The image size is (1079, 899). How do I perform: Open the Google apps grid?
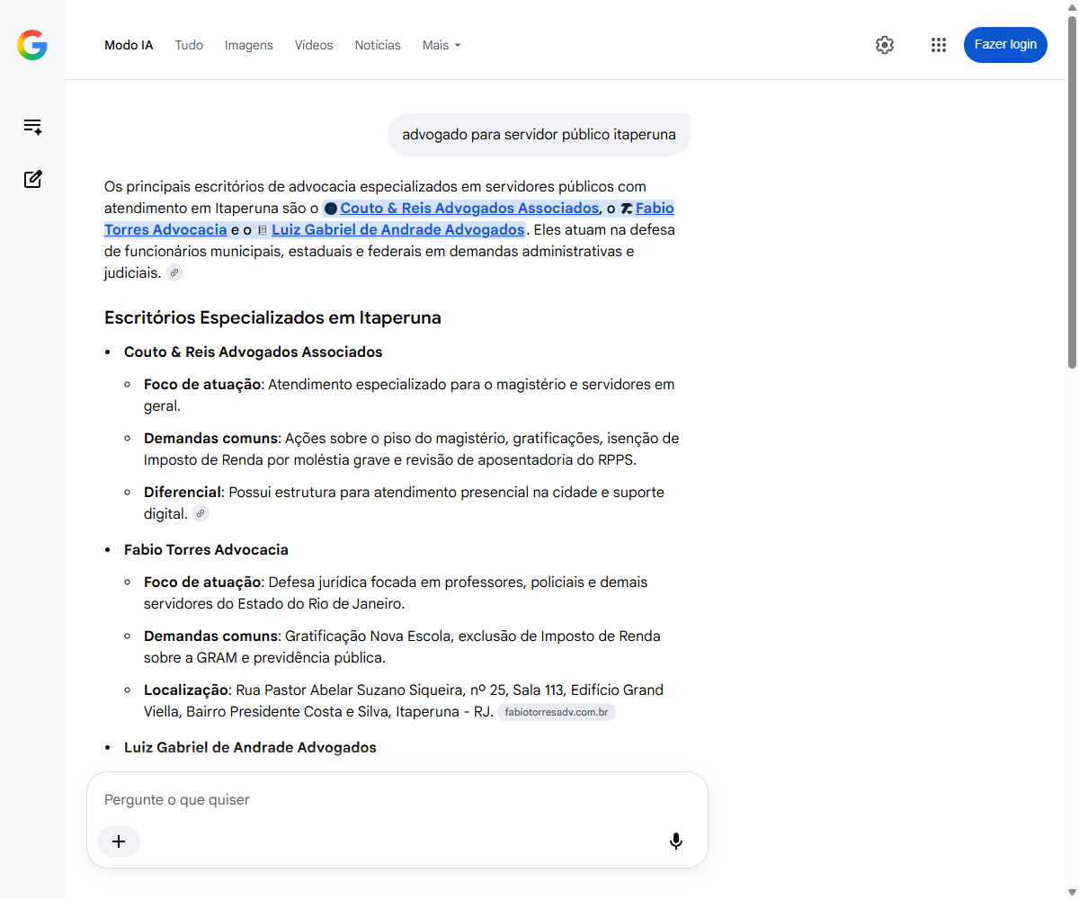(x=939, y=45)
